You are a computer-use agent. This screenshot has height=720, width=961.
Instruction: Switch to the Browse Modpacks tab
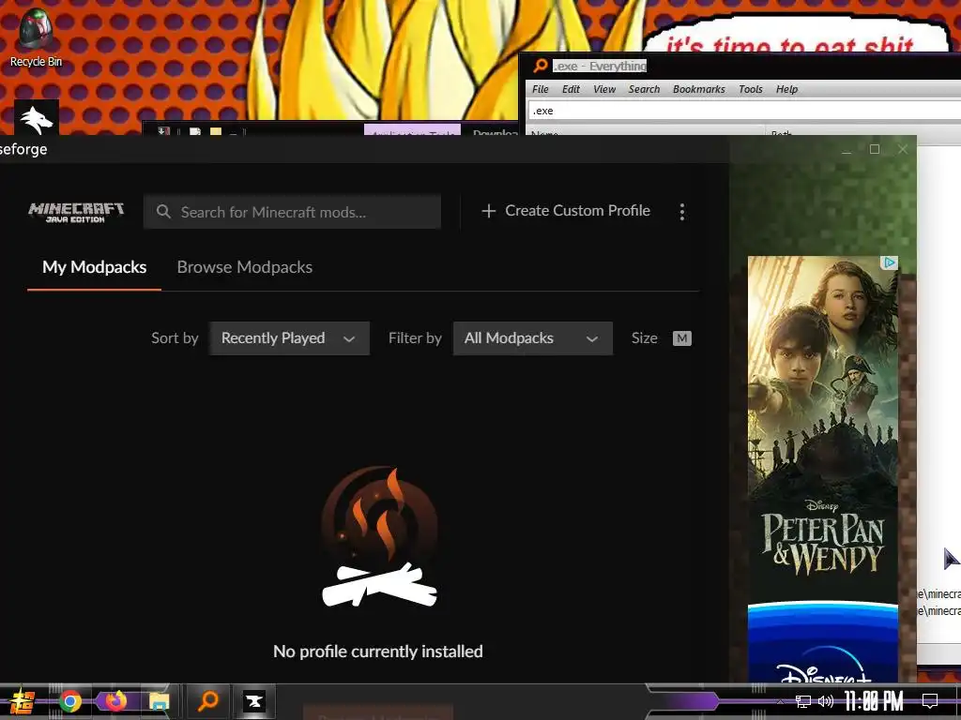point(245,267)
